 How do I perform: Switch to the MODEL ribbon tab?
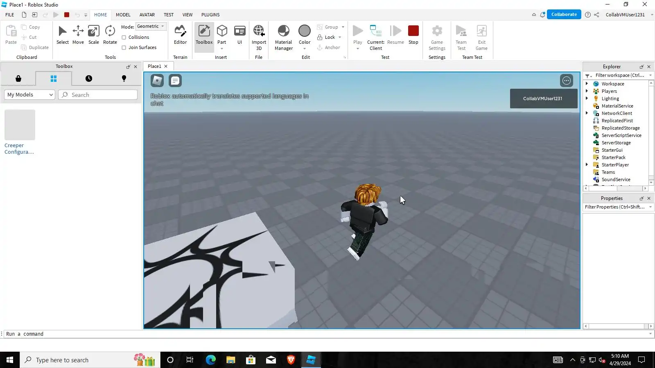coord(123,15)
